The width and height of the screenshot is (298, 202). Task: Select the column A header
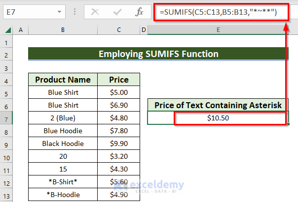(21, 30)
